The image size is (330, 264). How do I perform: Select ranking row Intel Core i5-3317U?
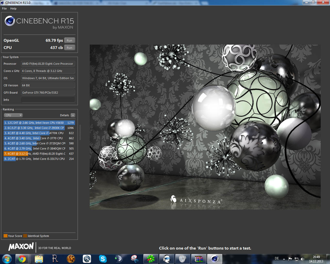[x=39, y=159]
